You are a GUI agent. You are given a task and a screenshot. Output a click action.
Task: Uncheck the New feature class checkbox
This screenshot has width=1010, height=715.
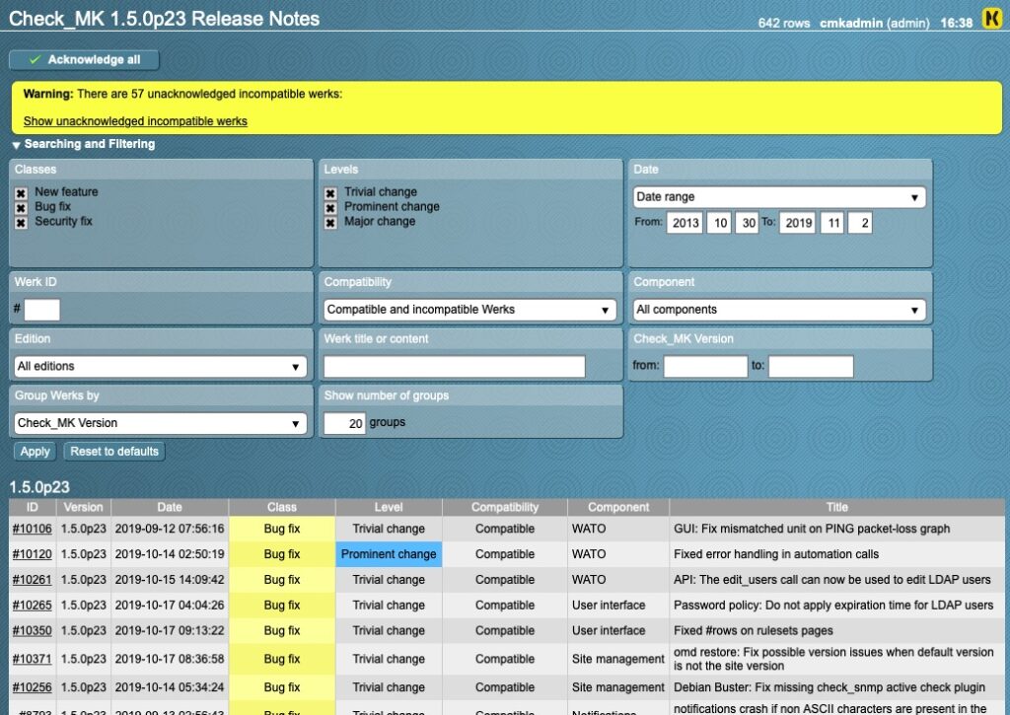22,193
